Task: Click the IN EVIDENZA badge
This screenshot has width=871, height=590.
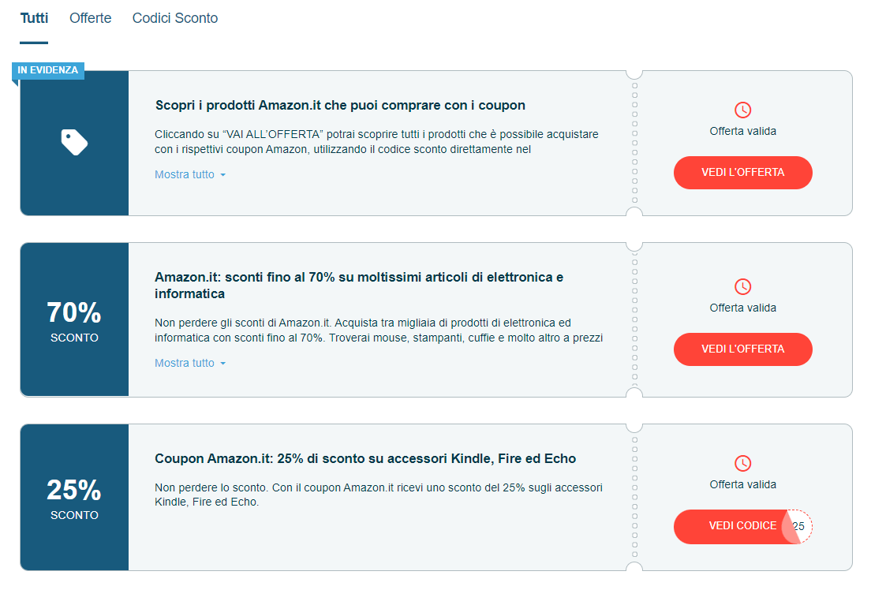Action: pyautogui.click(x=48, y=70)
